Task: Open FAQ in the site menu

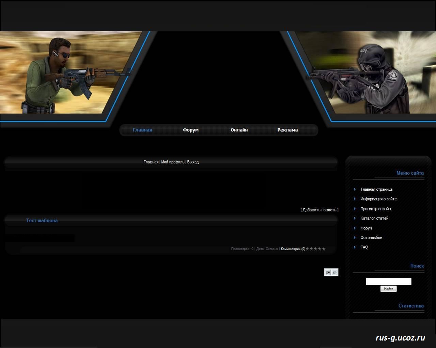Action: click(364, 247)
